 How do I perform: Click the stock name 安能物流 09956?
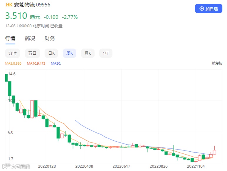(x=32, y=5)
